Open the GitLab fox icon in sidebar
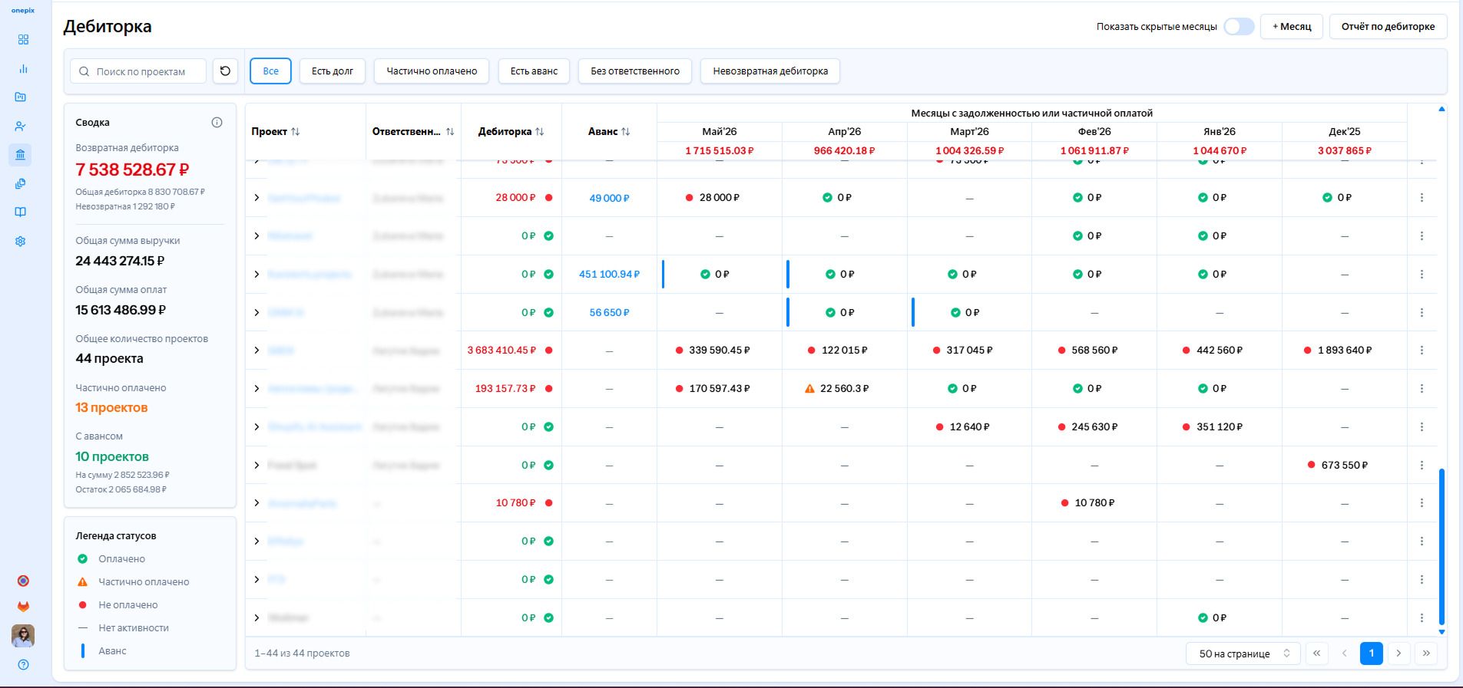This screenshot has width=1463, height=688. [23, 606]
